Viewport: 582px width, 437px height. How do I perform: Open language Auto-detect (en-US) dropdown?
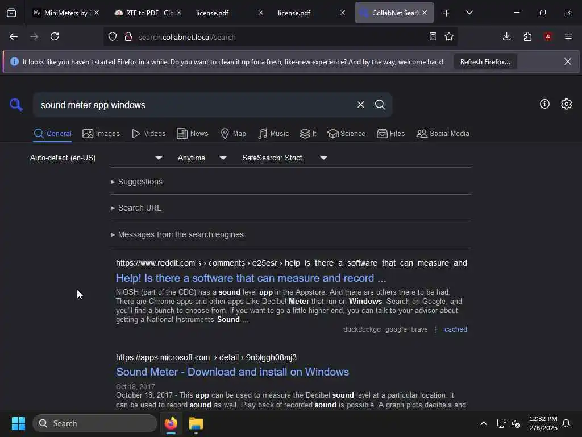point(96,158)
